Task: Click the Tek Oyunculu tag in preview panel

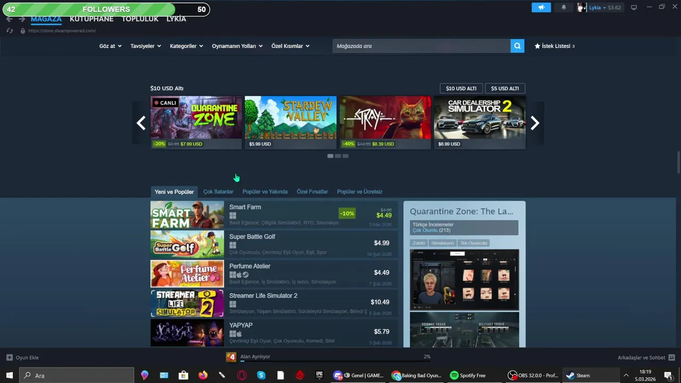Action: click(x=474, y=243)
